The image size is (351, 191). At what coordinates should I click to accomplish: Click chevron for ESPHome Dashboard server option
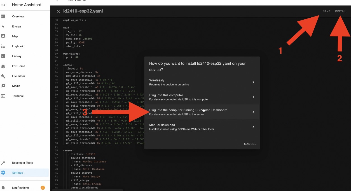point(253,112)
